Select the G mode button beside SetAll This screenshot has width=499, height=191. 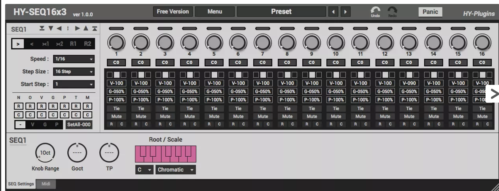45,125
